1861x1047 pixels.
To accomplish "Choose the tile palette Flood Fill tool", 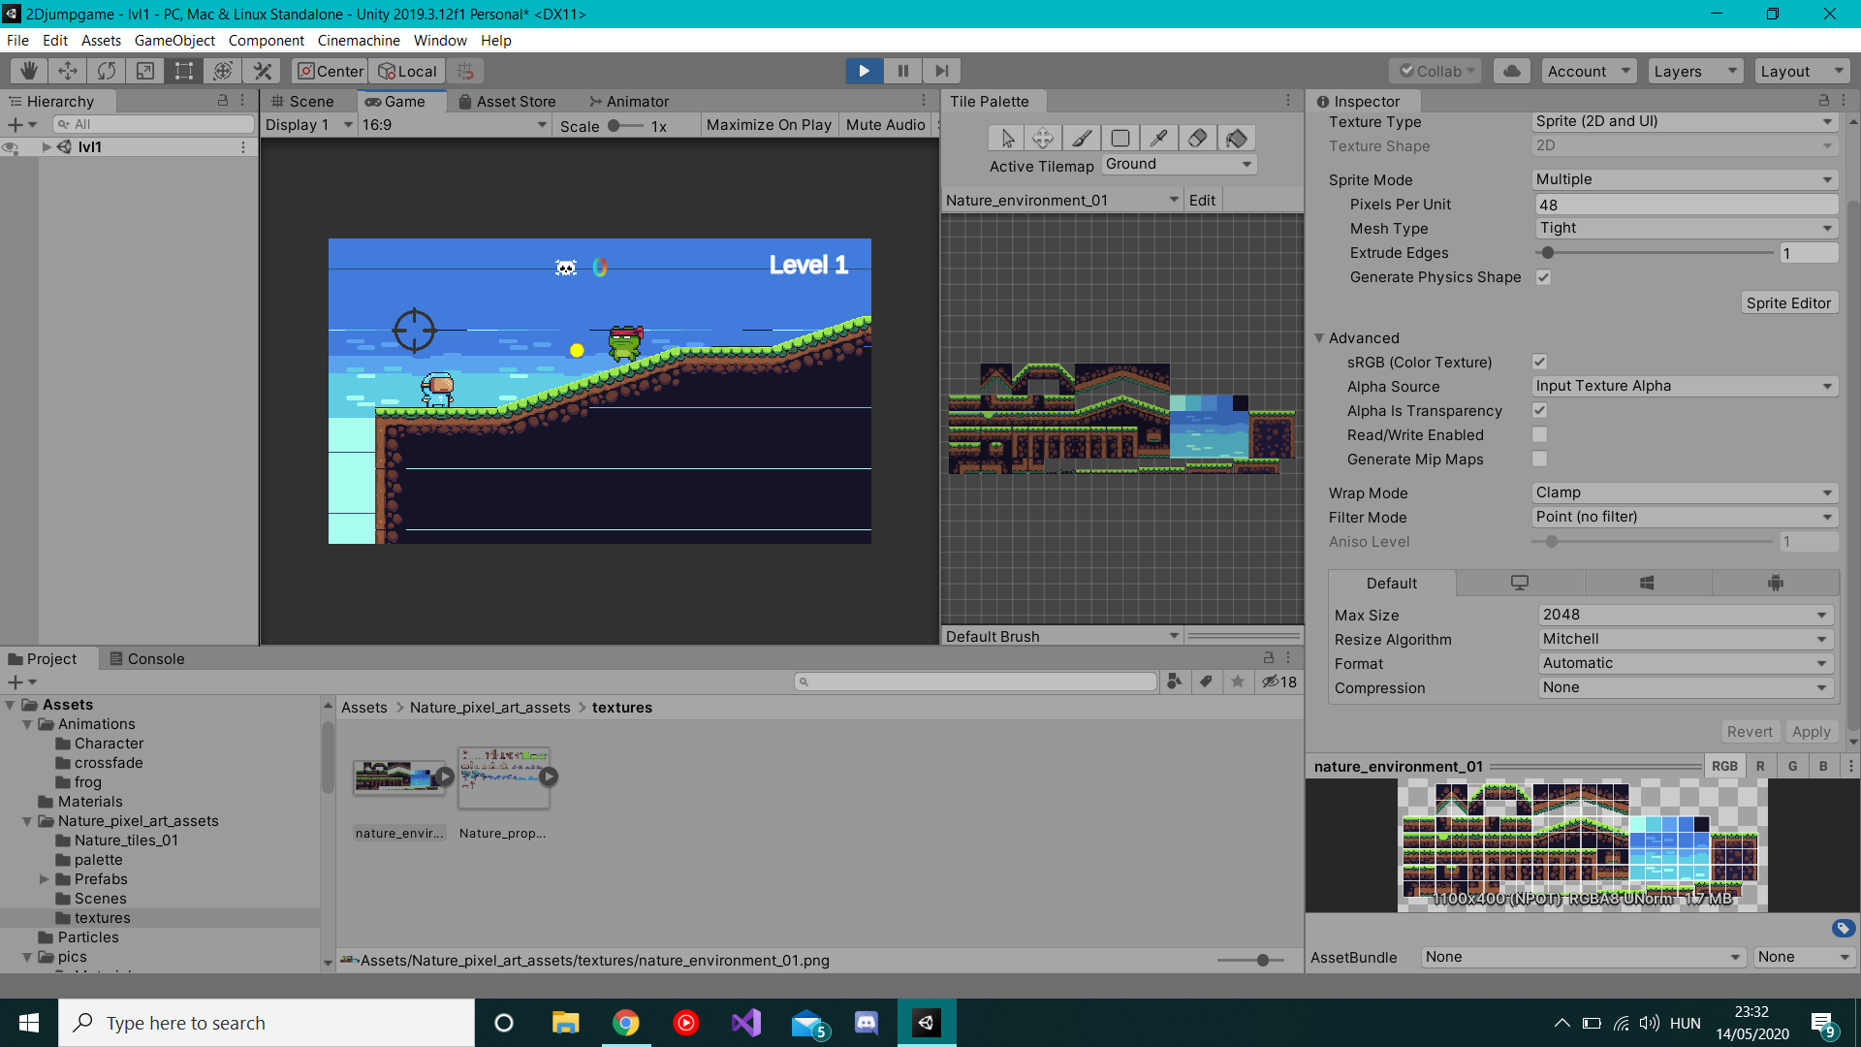I will [x=1237, y=139].
